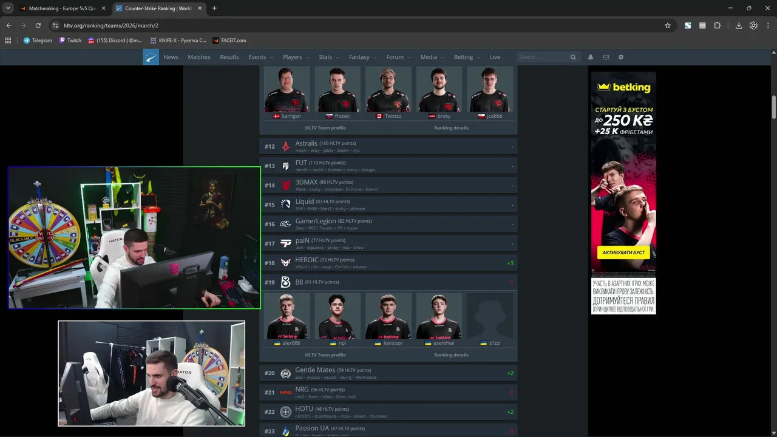Viewport: 777px width, 437px height.
Task: Open HLTV notifications bell
Action: coord(591,57)
